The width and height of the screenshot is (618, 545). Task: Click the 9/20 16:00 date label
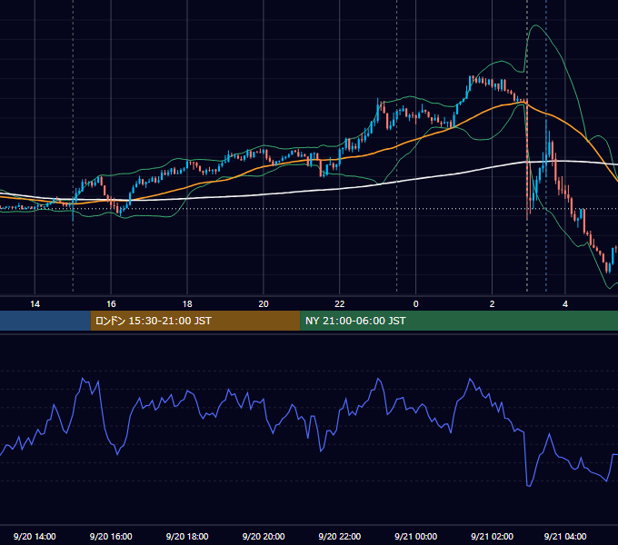(111, 536)
